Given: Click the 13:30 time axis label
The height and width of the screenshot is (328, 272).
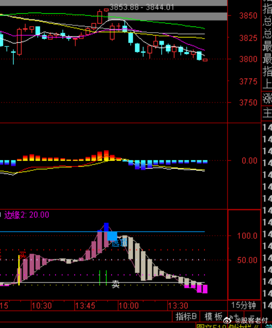Looking at the screenshot, I should [x=178, y=306].
